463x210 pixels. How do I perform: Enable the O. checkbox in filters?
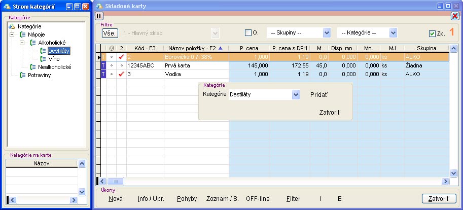[248, 33]
